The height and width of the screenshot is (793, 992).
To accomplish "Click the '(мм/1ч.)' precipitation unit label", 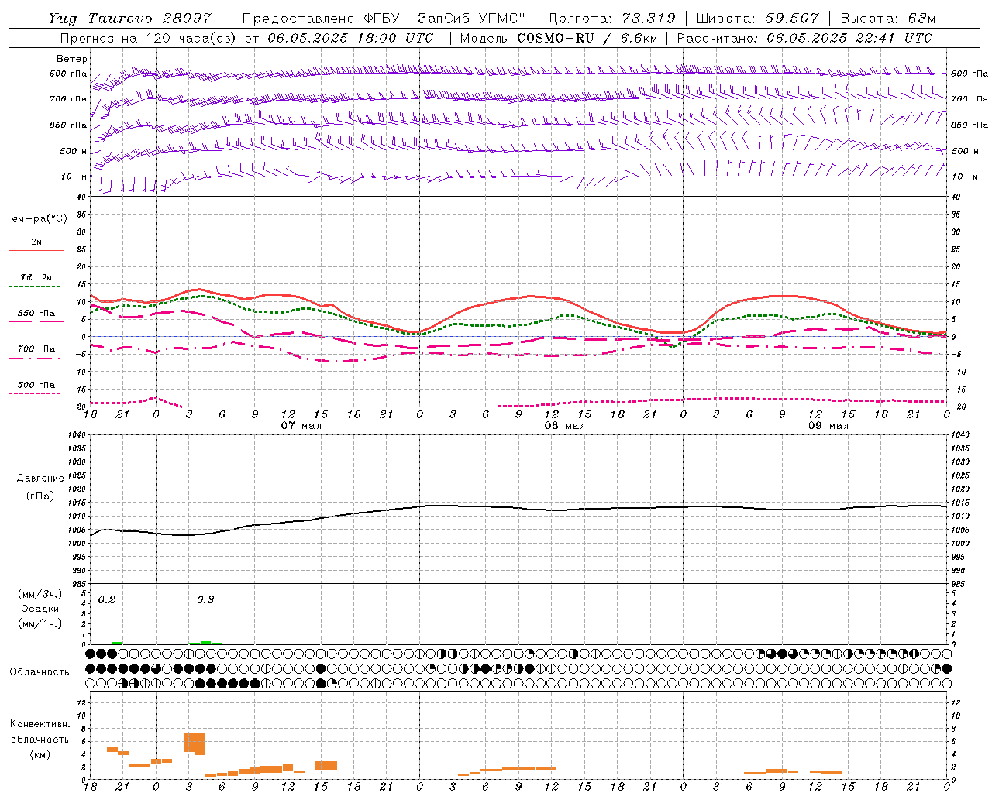I will click(x=40, y=623).
